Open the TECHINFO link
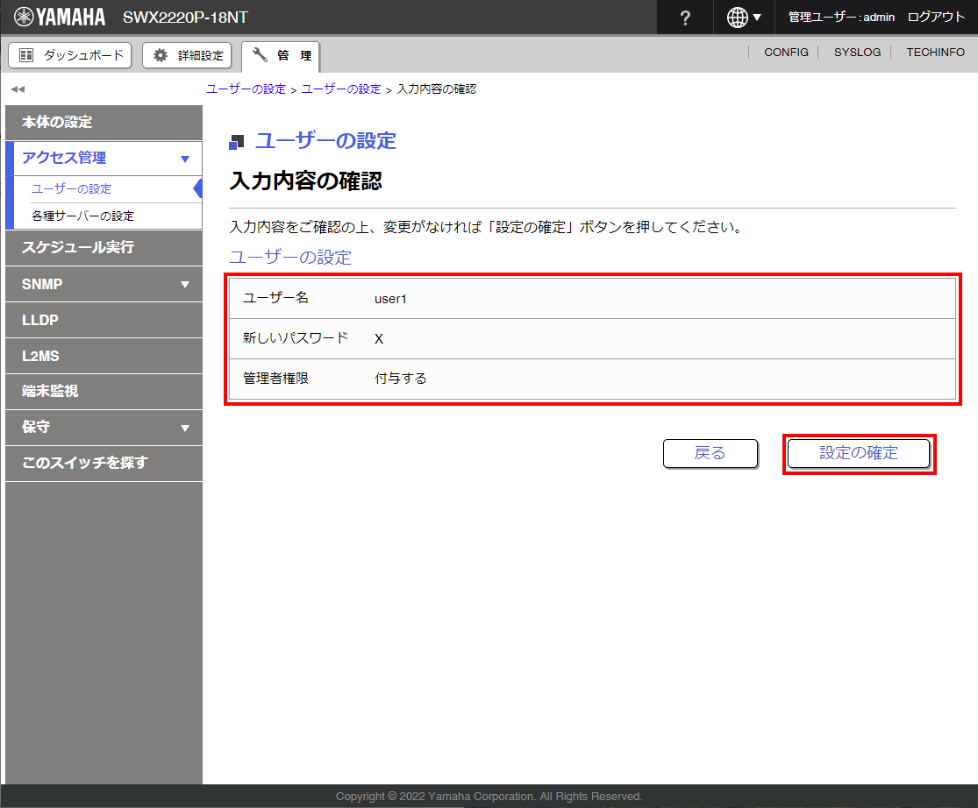The width and height of the screenshot is (978, 808). 935,53
